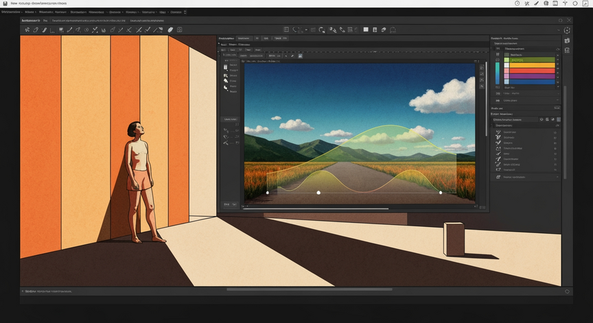Pick the purple color band in swatches panel
Screen dimensions: 593x323
coord(533,76)
